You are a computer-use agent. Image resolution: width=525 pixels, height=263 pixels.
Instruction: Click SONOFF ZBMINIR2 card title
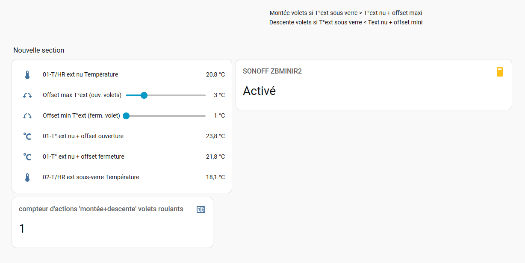coord(272,71)
